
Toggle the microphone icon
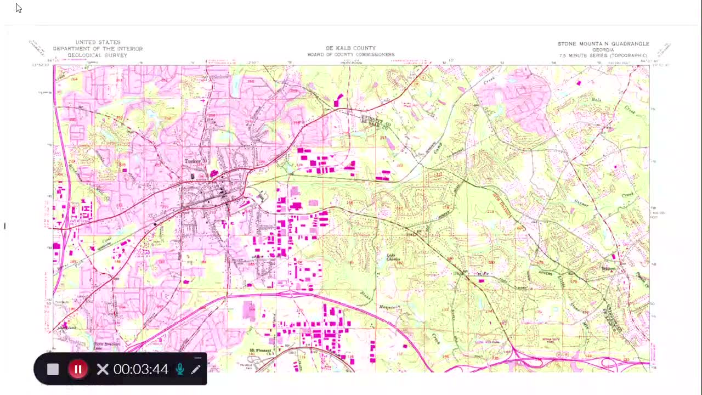point(180,369)
